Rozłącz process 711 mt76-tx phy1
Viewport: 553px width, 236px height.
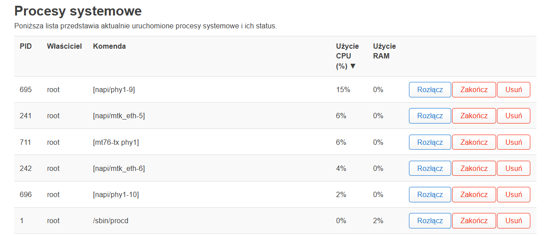tap(430, 142)
